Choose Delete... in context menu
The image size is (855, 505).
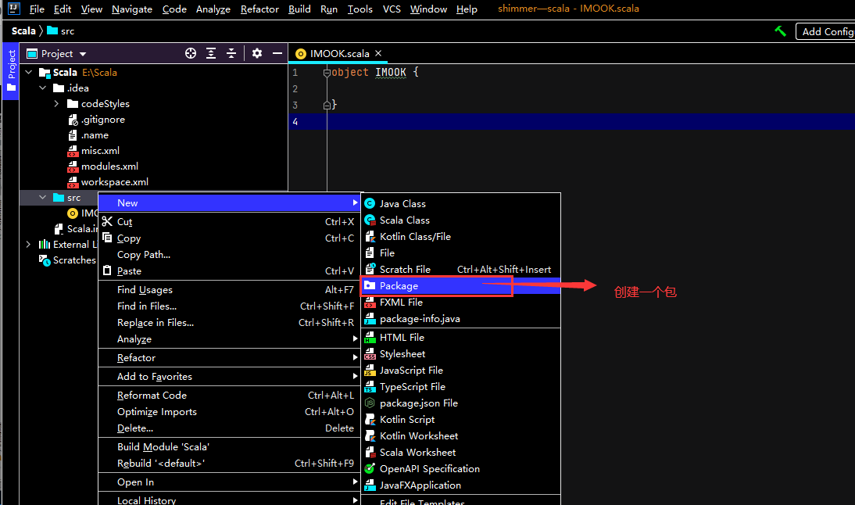(x=228, y=428)
